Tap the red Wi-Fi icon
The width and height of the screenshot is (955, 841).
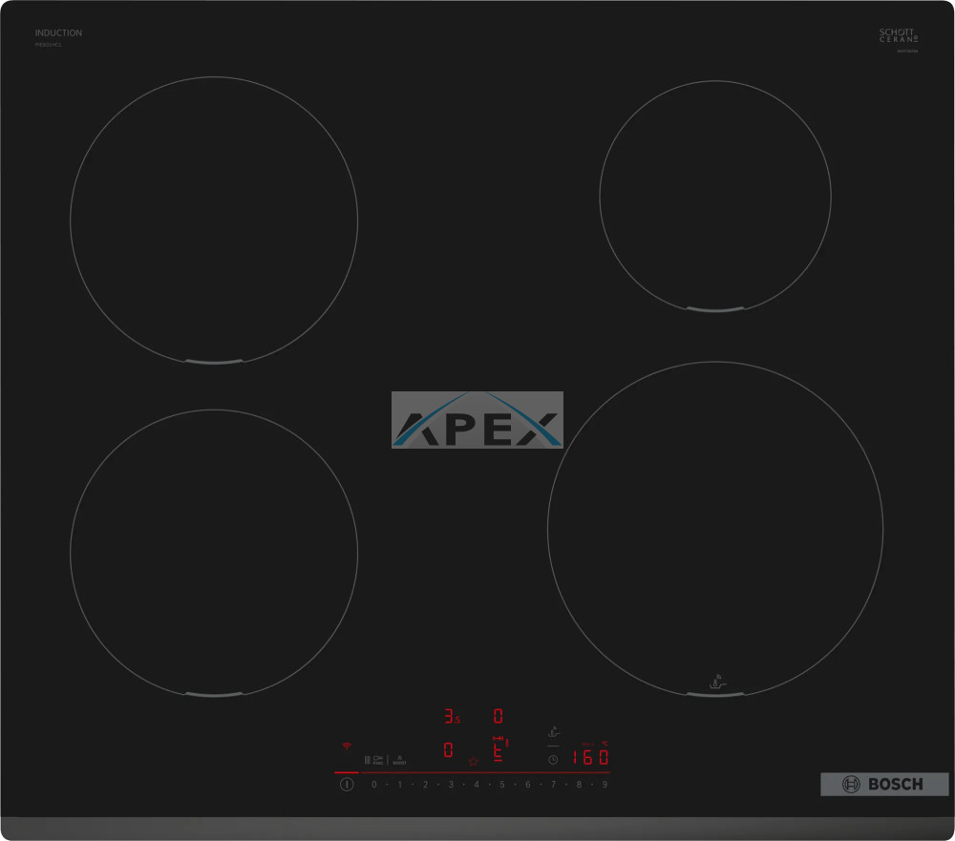click(x=347, y=746)
